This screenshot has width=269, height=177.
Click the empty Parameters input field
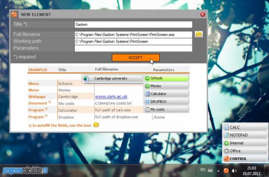133,49
